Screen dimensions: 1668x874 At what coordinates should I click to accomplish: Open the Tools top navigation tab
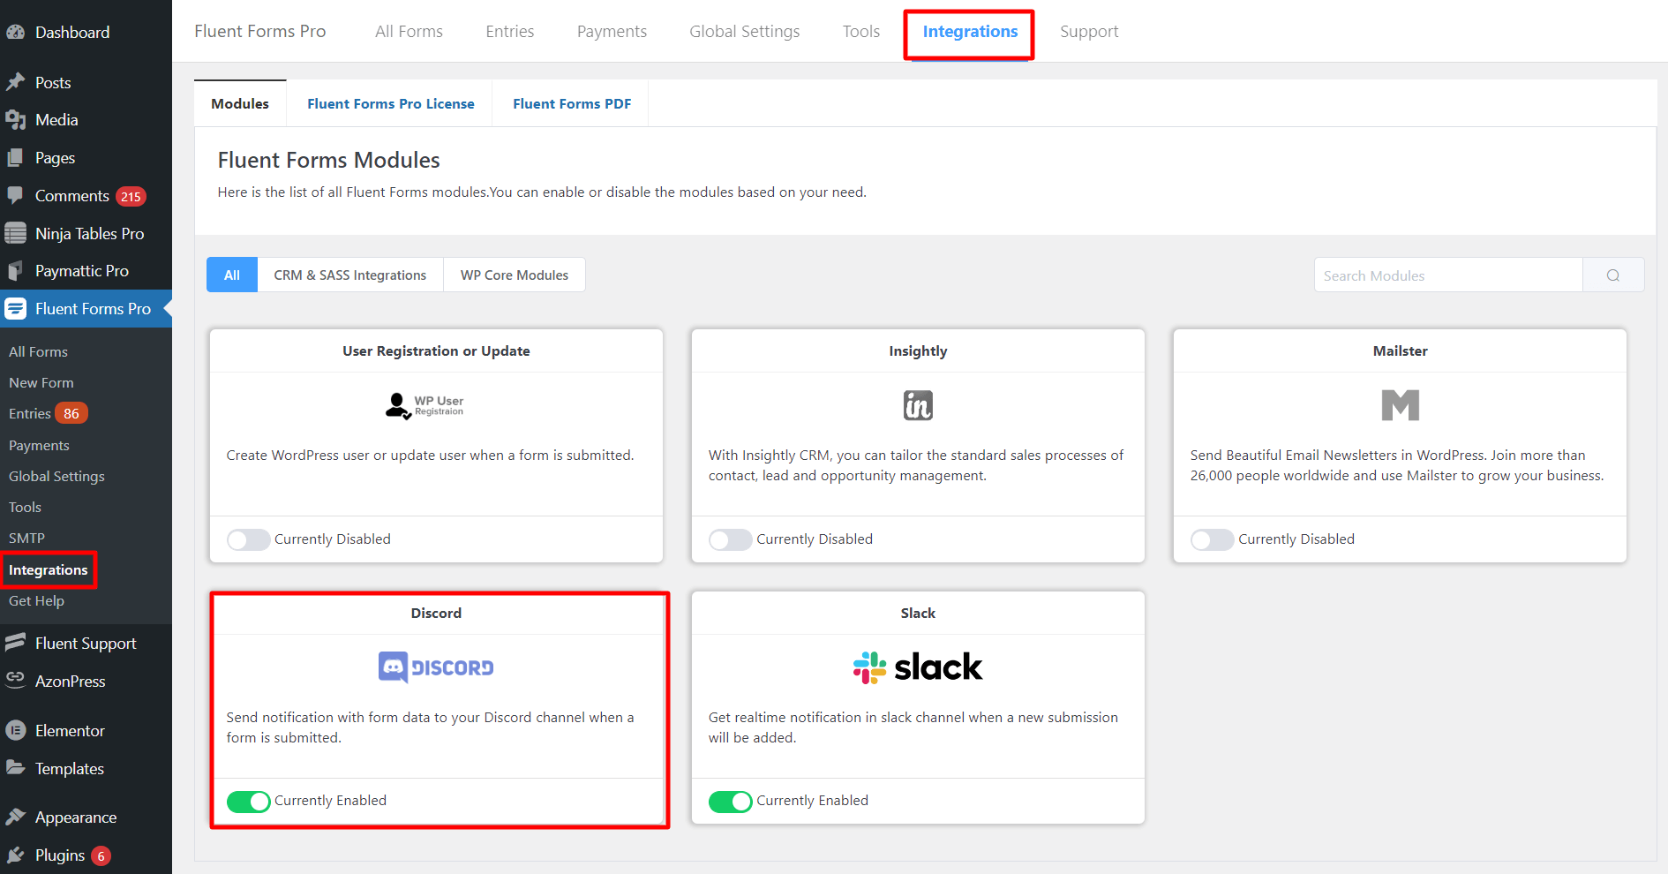pyautogui.click(x=861, y=32)
